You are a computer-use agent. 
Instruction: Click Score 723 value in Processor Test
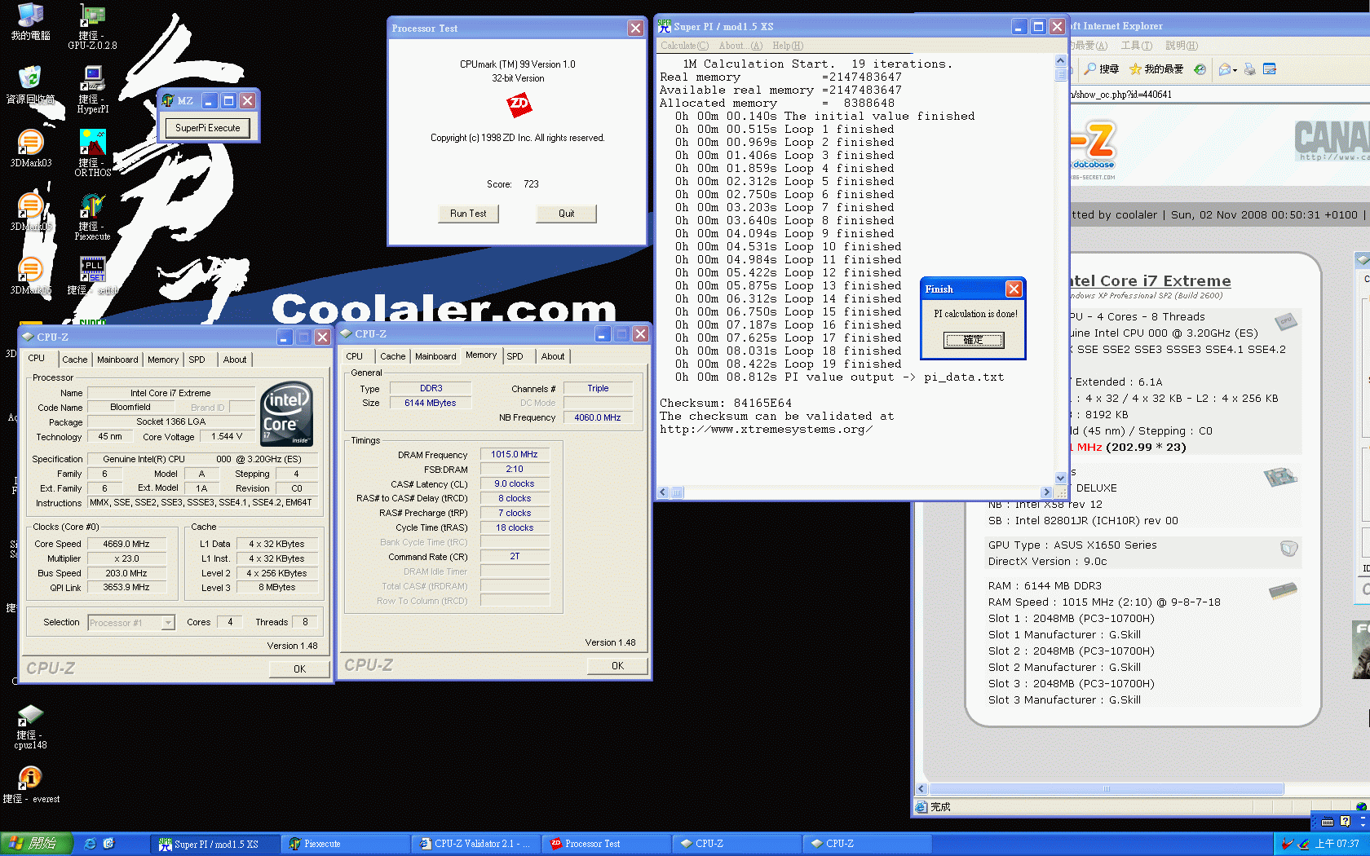tap(531, 184)
